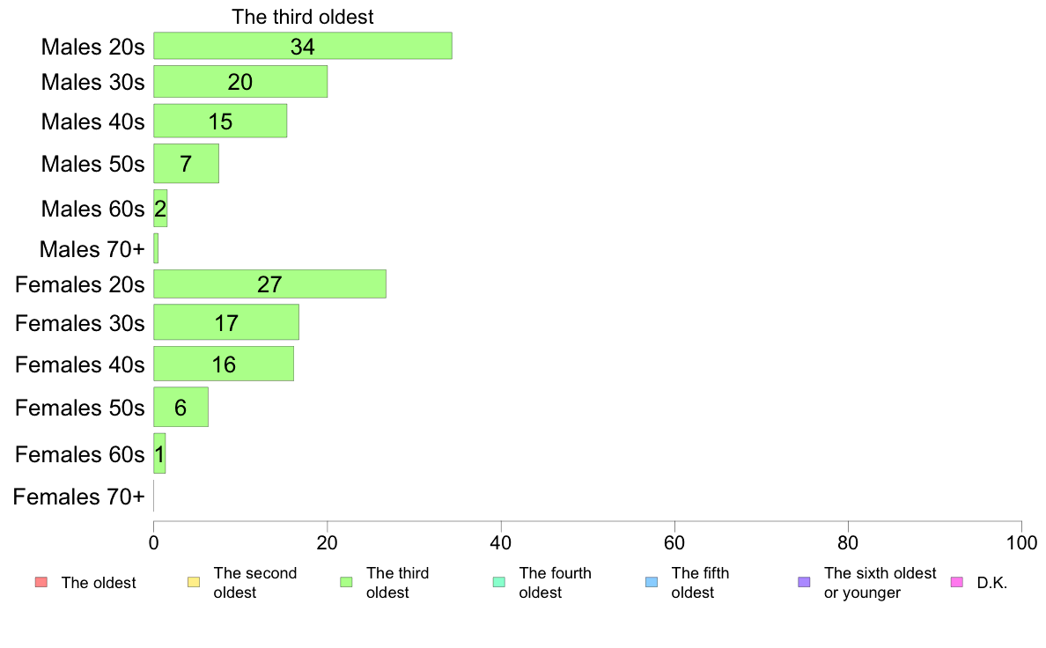Select the Females 40s bar labeled 16
The width and height of the screenshot is (1046, 648).
224,364
